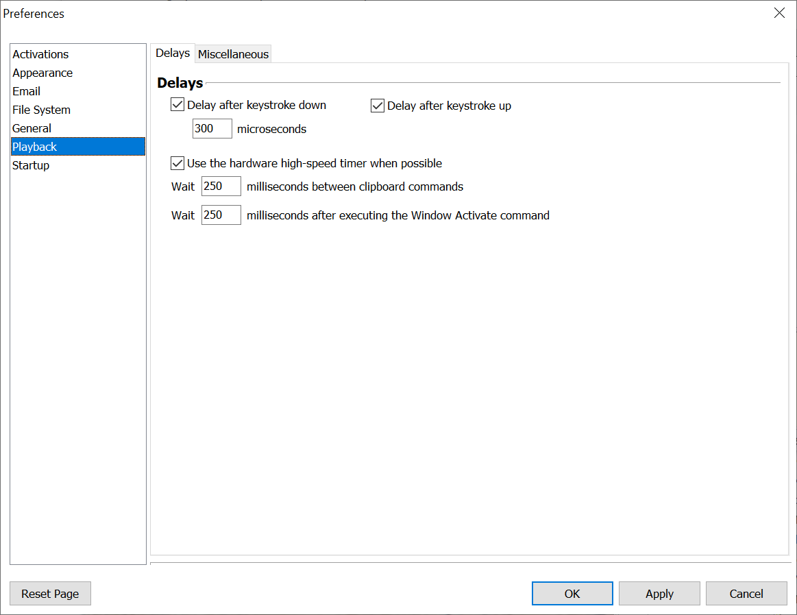The width and height of the screenshot is (797, 615).
Task: Open the Appearance preferences category
Action: click(x=42, y=73)
